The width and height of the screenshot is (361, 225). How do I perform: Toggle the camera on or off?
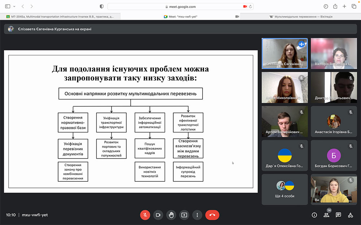click(x=158, y=215)
